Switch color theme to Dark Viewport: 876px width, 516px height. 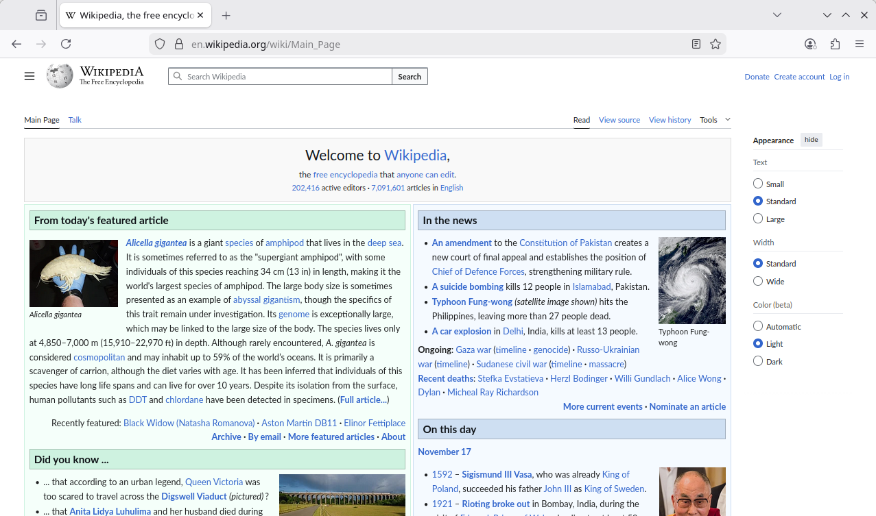point(758,361)
